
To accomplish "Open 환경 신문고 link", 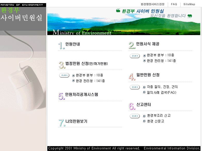I will point(156,121).
